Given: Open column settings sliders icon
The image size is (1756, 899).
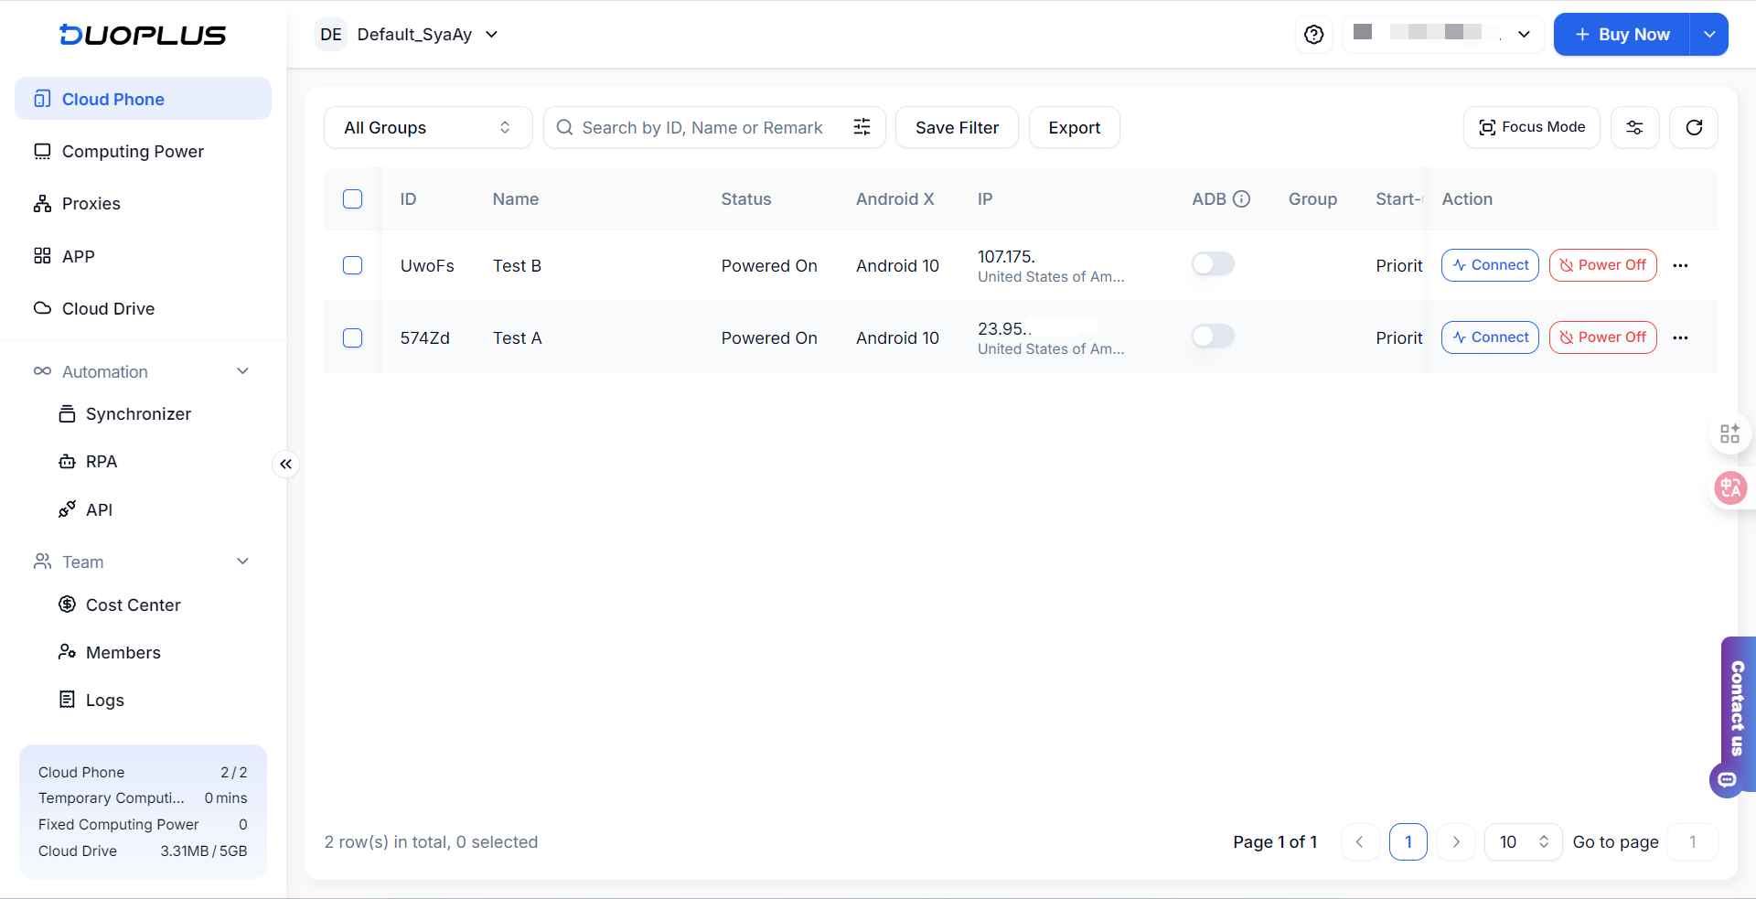Looking at the screenshot, I should tap(1634, 127).
